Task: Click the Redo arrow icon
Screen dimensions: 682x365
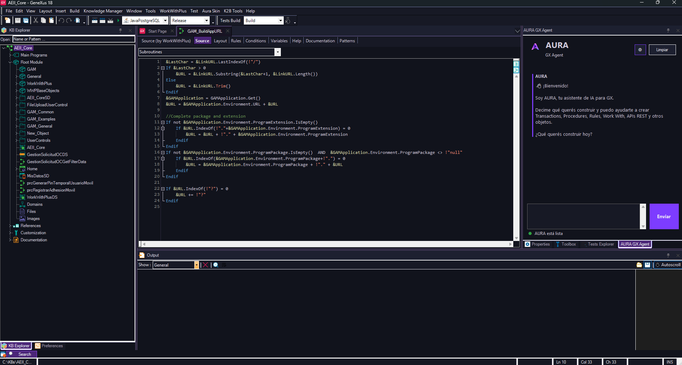Action: (x=69, y=21)
